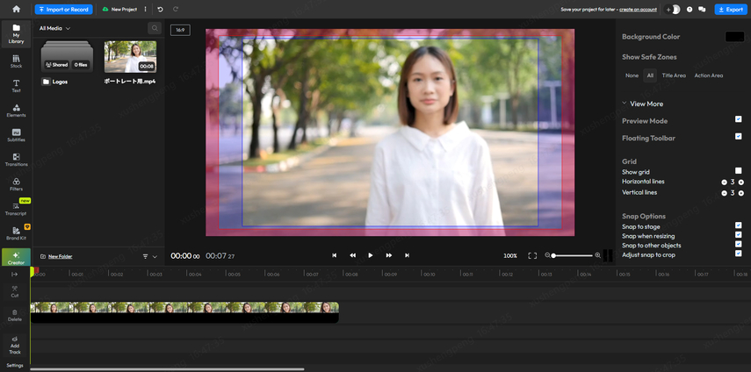751x372 pixels.
Task: Open Elements panel
Action: click(x=17, y=111)
